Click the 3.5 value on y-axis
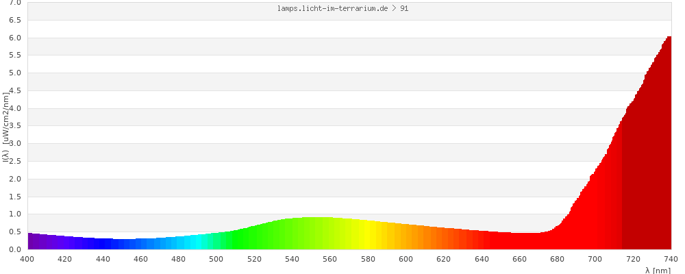Image resolution: width=685 pixels, height=274 pixels. 14,126
